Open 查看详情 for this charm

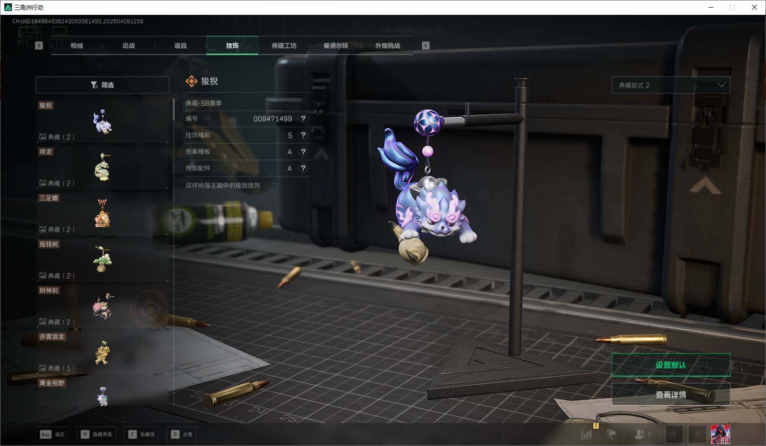(x=670, y=394)
